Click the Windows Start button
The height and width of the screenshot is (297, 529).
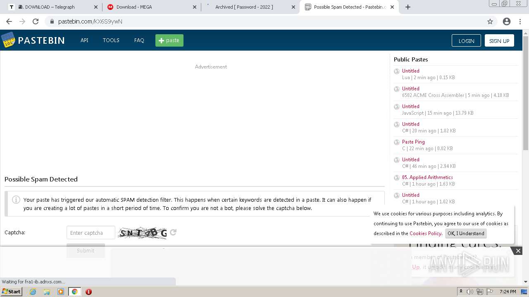(11, 292)
